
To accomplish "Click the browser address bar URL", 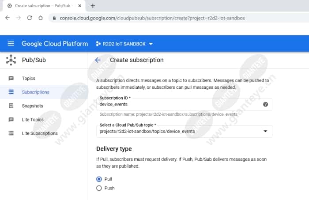I will pos(152,18).
